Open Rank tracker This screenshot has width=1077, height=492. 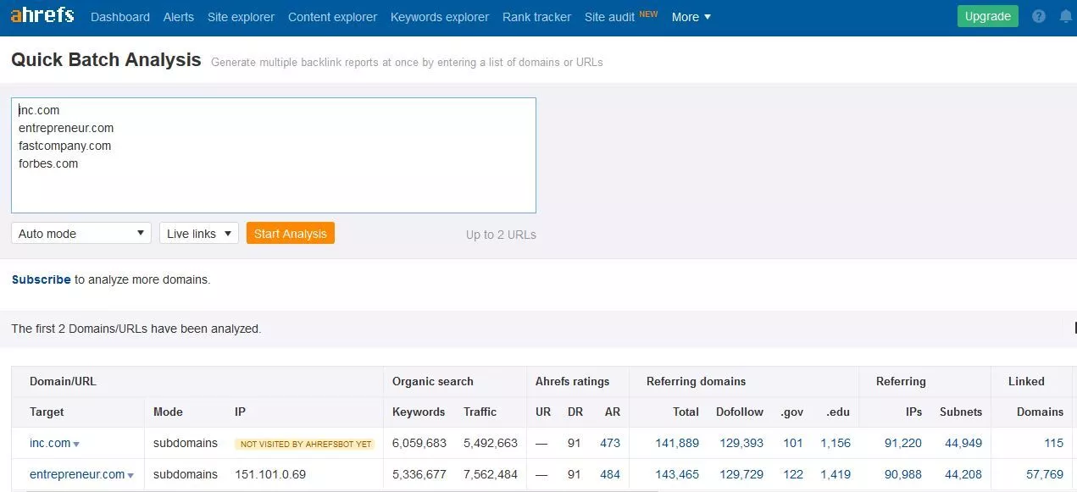tap(536, 17)
